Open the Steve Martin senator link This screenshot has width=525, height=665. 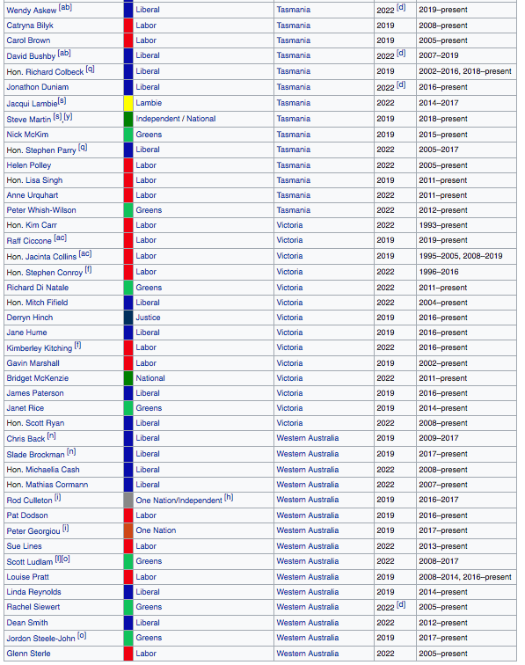pyautogui.click(x=28, y=120)
